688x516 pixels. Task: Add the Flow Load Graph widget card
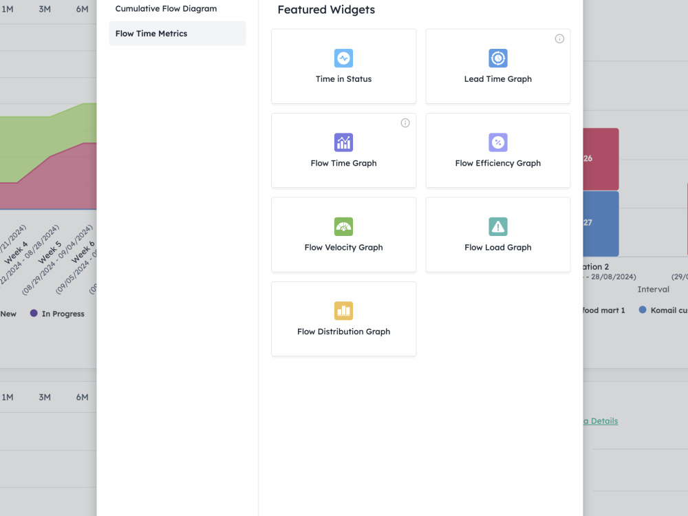pyautogui.click(x=498, y=235)
